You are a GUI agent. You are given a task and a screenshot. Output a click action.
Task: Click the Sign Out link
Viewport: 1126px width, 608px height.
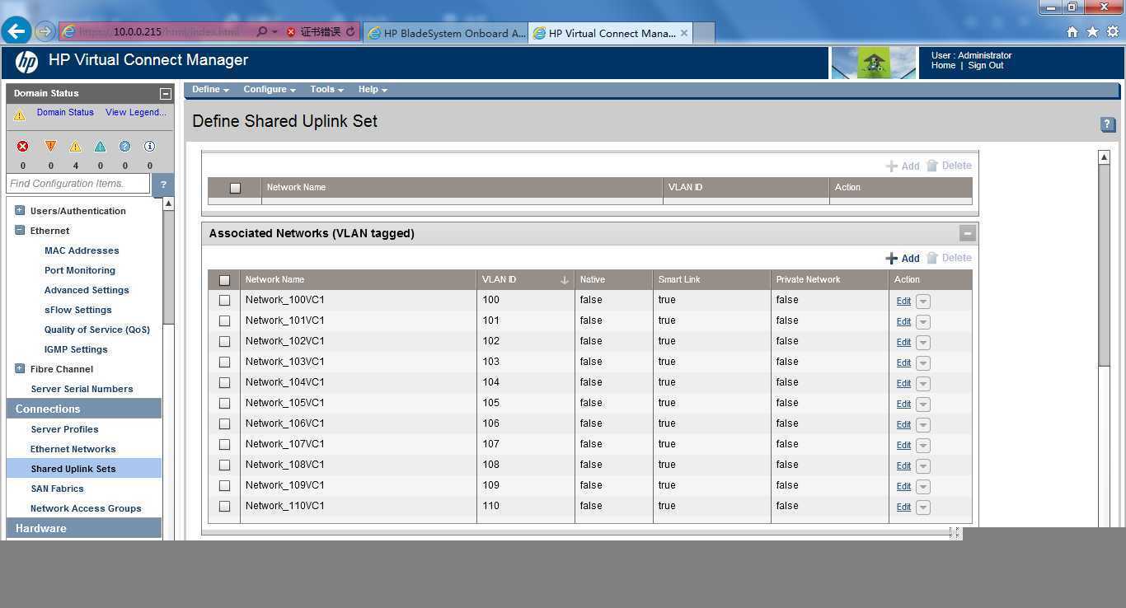coord(986,66)
